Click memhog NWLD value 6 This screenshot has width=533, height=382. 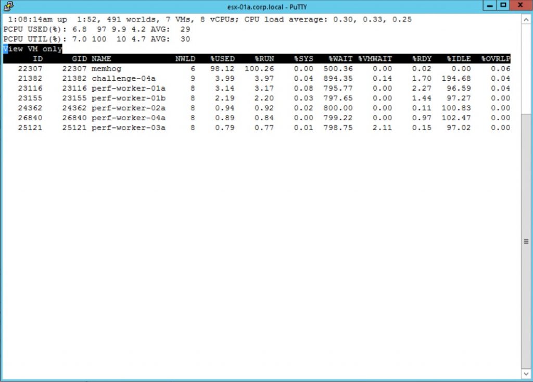pyautogui.click(x=193, y=69)
